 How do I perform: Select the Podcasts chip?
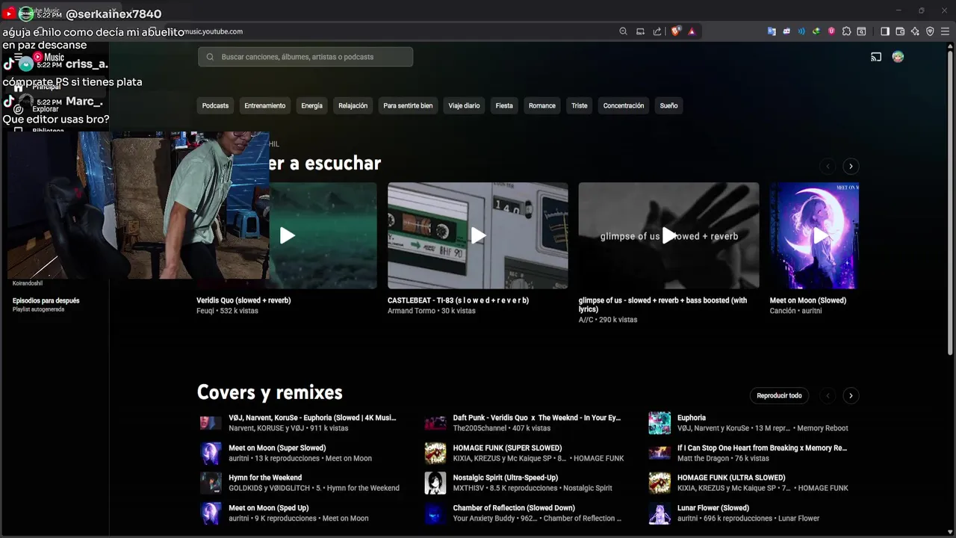(215, 105)
